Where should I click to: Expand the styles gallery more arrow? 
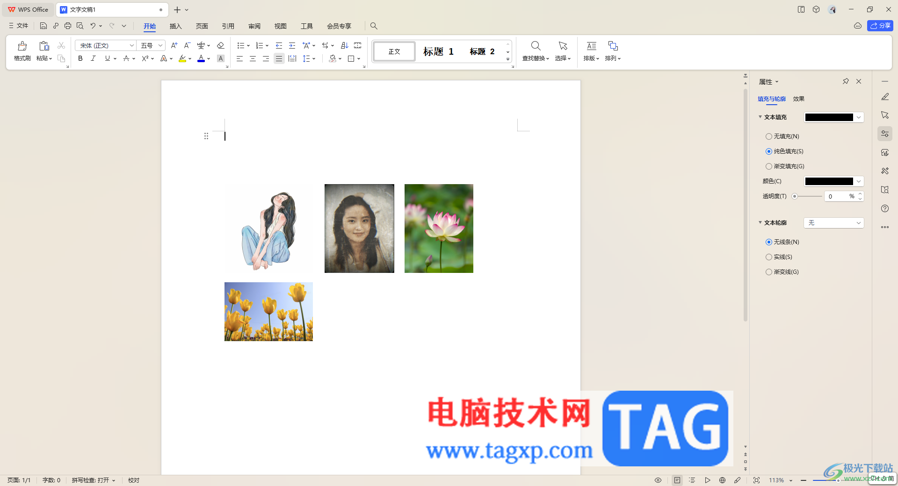click(508, 59)
